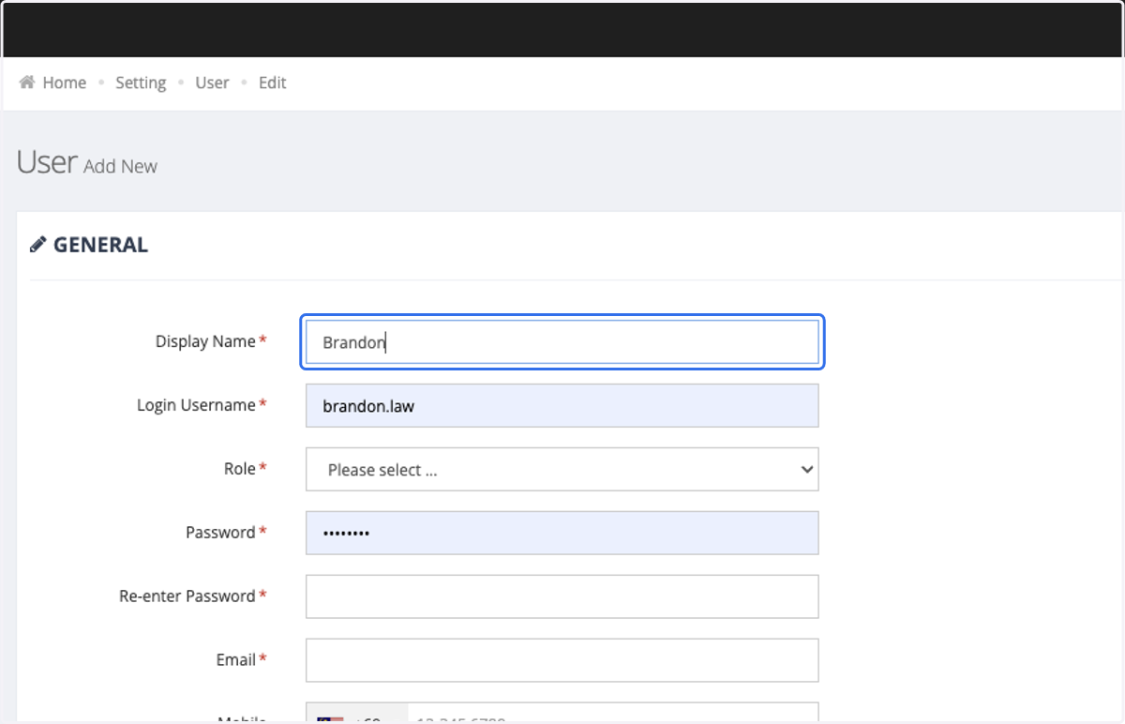Open the Setting breadcrumb link
Screen dimensions: 1125x724
(141, 83)
